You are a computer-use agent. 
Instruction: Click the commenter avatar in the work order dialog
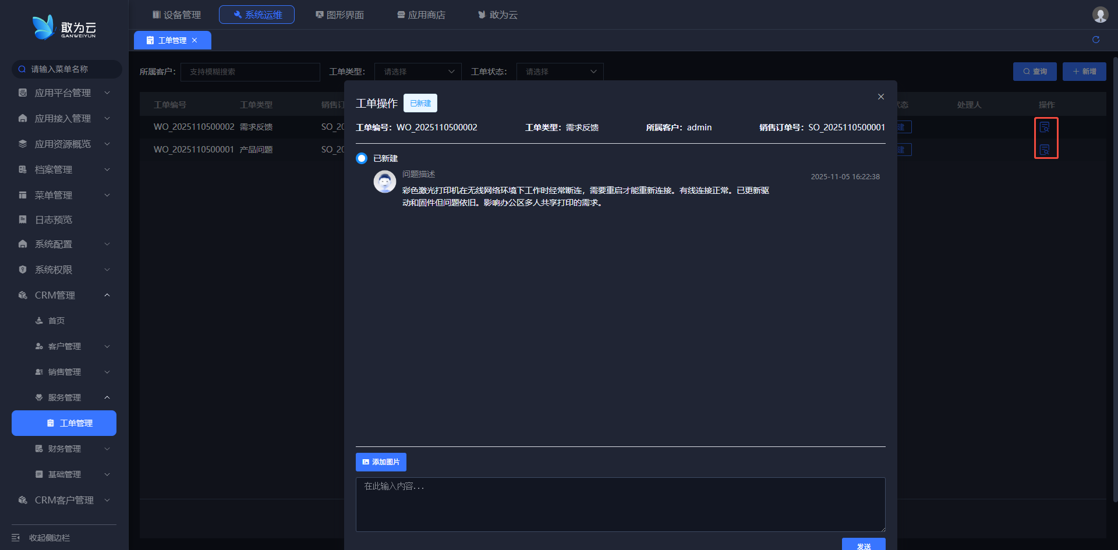pos(384,182)
